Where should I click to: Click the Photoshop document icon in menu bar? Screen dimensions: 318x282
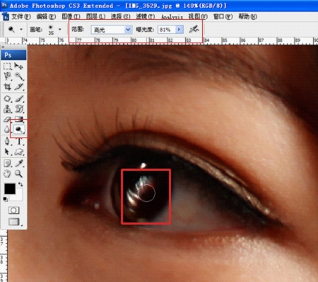coord(6,16)
